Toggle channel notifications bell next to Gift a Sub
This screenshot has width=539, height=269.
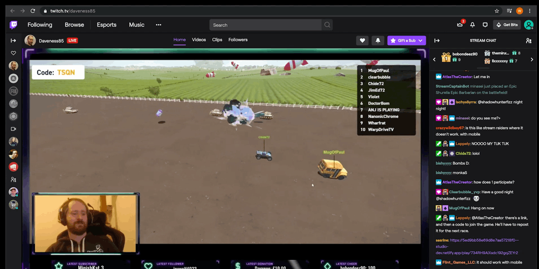[x=378, y=40]
